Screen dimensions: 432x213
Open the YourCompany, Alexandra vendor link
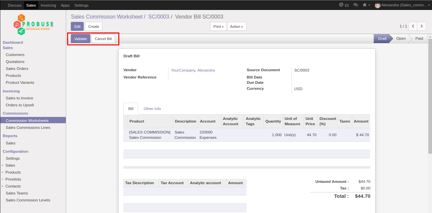point(193,70)
